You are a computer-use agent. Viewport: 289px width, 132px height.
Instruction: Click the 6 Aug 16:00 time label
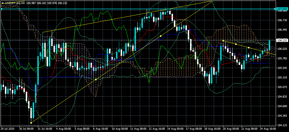[x=100, y=128]
